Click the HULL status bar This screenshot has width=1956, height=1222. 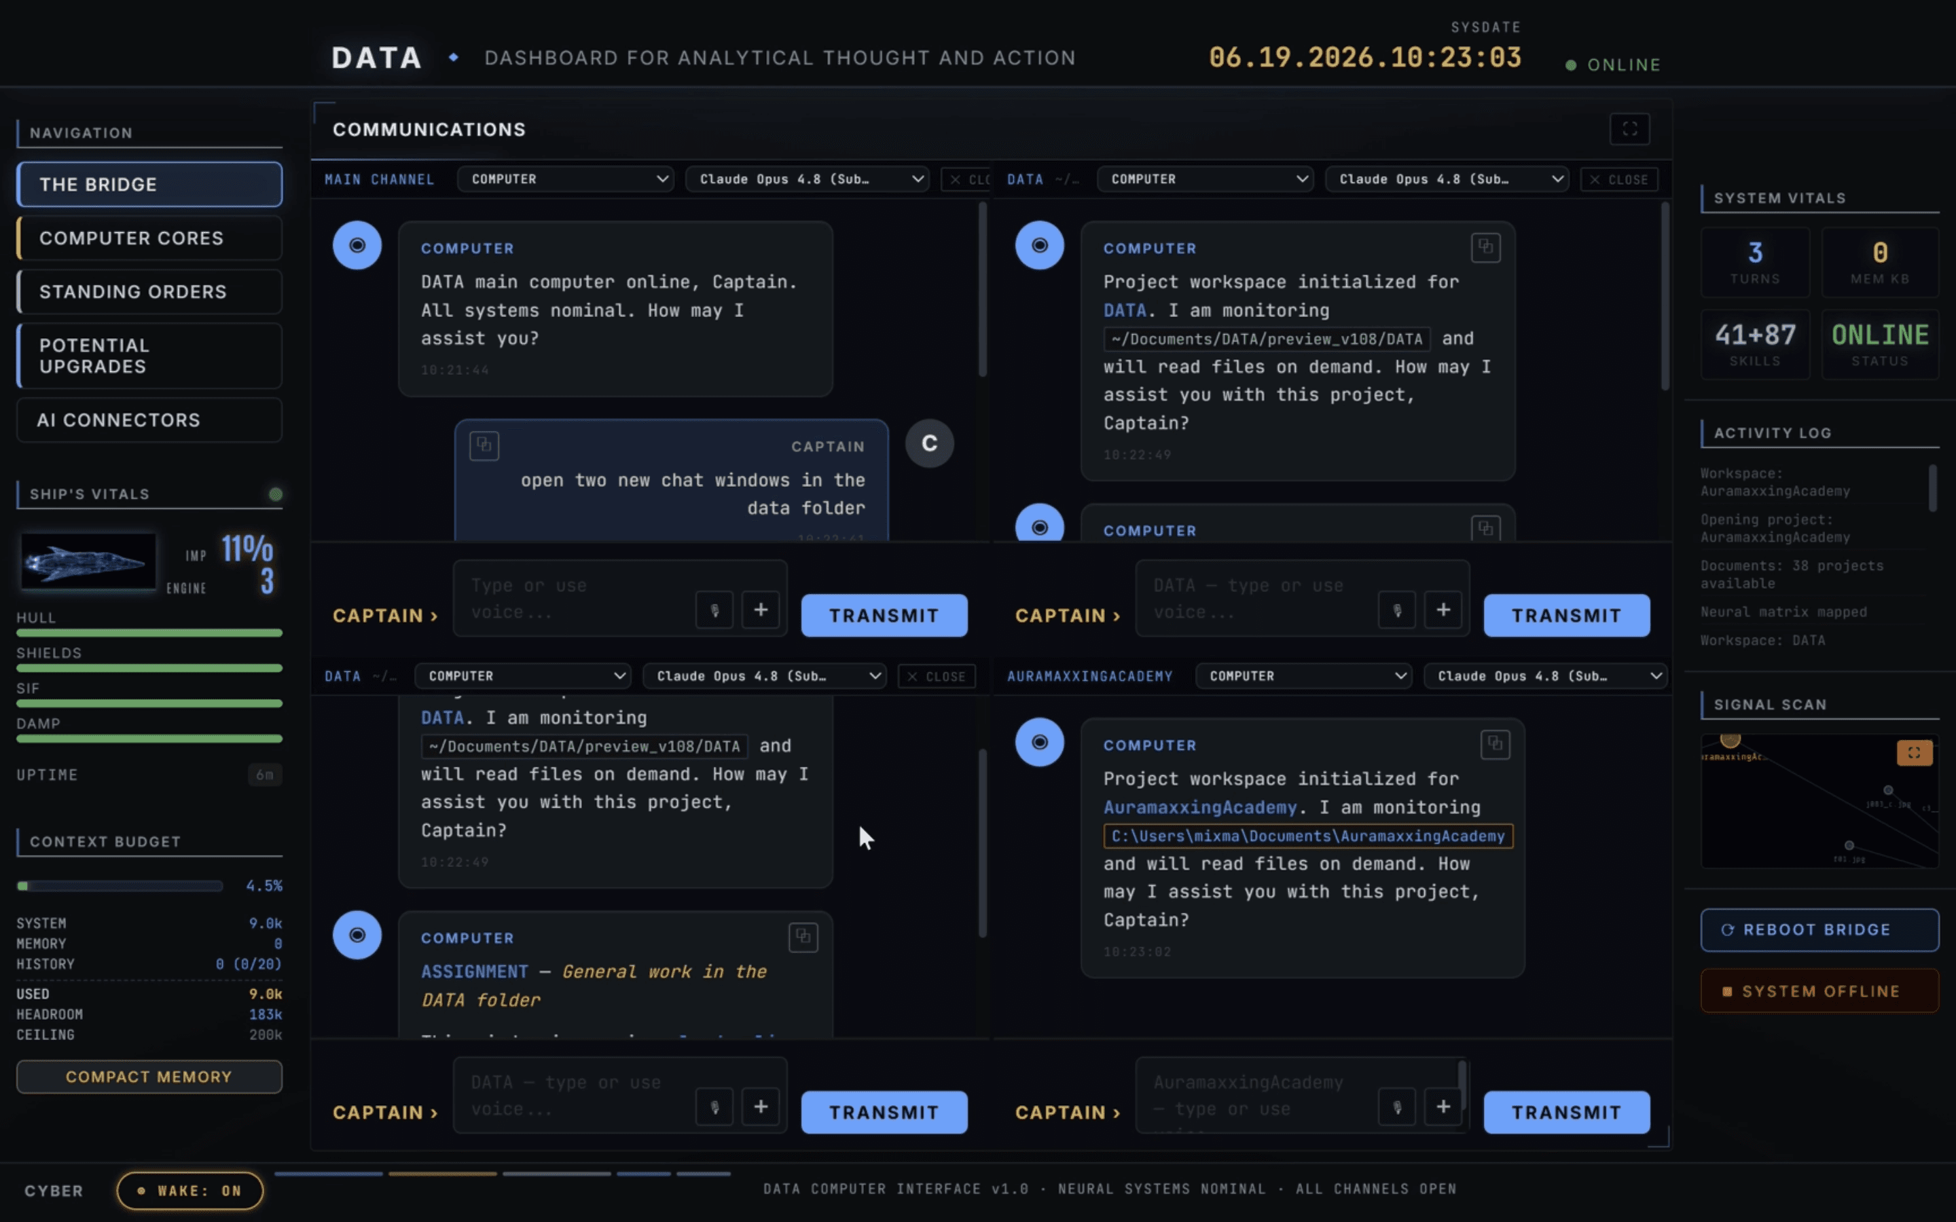(149, 633)
